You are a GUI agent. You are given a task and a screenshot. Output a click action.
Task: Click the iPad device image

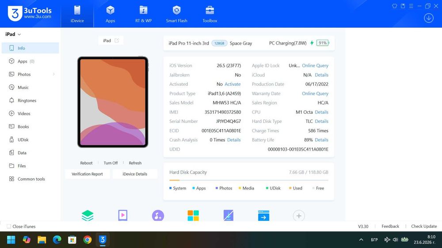[x=113, y=102]
